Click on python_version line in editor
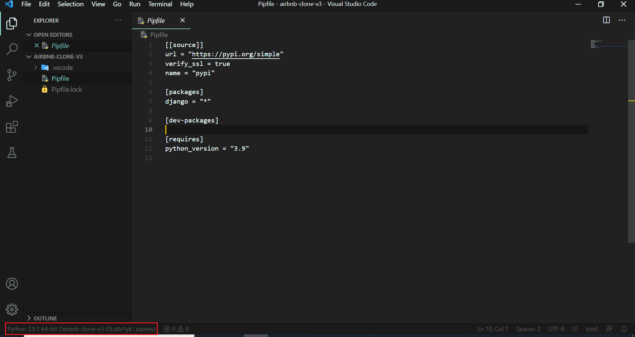 (207, 149)
